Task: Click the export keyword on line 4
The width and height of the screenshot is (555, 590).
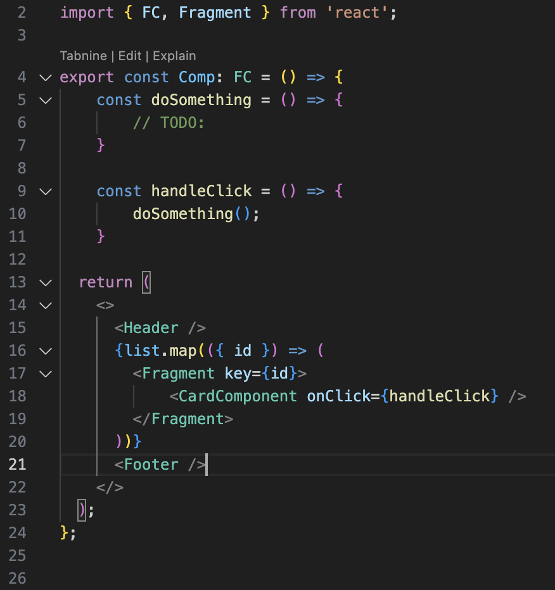Action: pos(87,77)
